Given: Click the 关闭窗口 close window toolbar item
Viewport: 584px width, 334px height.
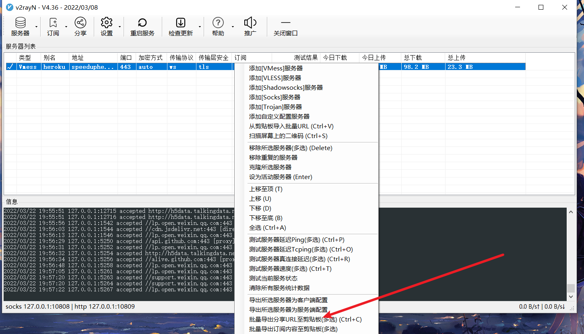Looking at the screenshot, I should coord(286,27).
